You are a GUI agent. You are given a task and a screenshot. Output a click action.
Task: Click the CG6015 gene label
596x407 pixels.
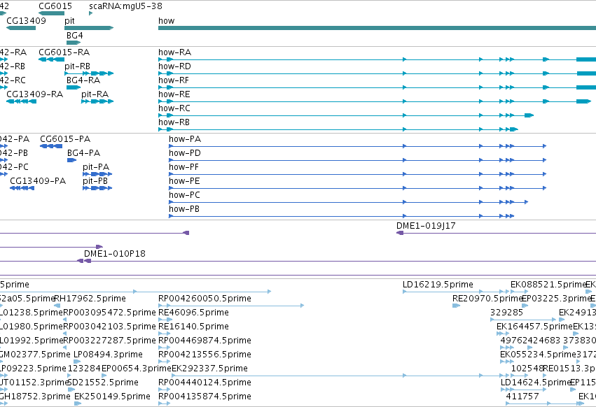tap(55, 6)
